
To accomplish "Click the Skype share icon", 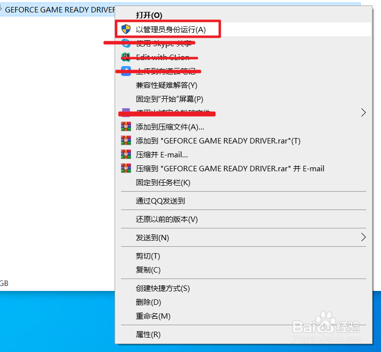I will tap(126, 43).
